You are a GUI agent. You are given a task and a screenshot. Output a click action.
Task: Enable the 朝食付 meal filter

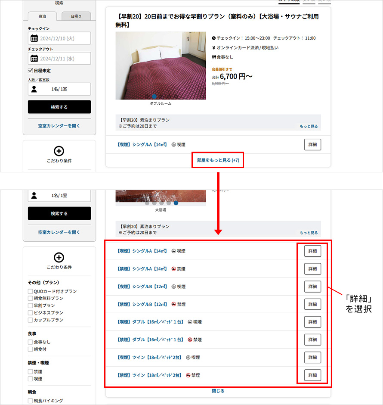30,349
